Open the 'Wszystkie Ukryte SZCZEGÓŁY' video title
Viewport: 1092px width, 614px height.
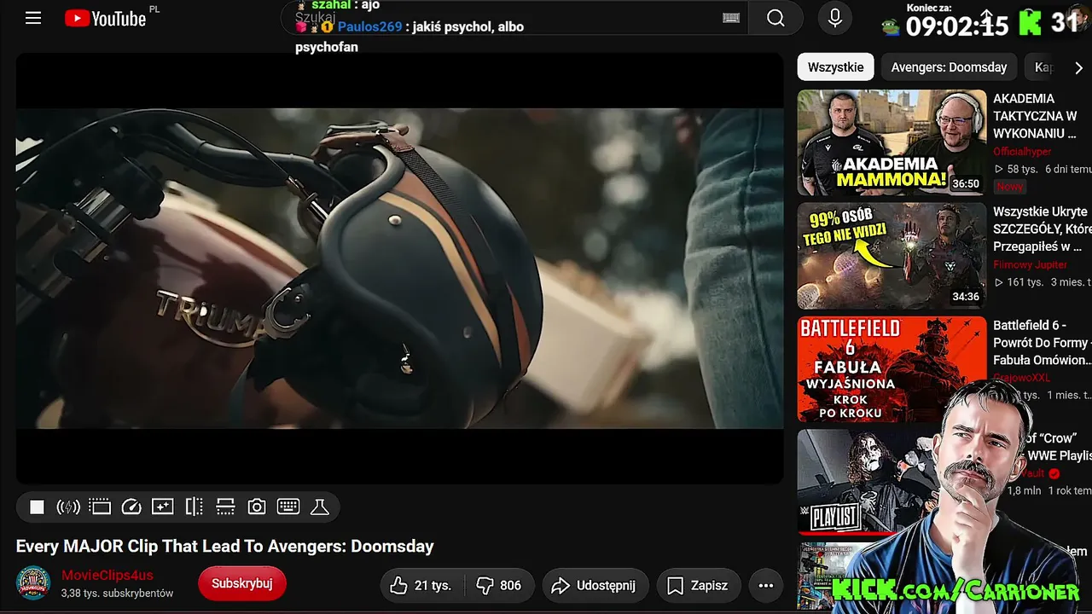1042,229
